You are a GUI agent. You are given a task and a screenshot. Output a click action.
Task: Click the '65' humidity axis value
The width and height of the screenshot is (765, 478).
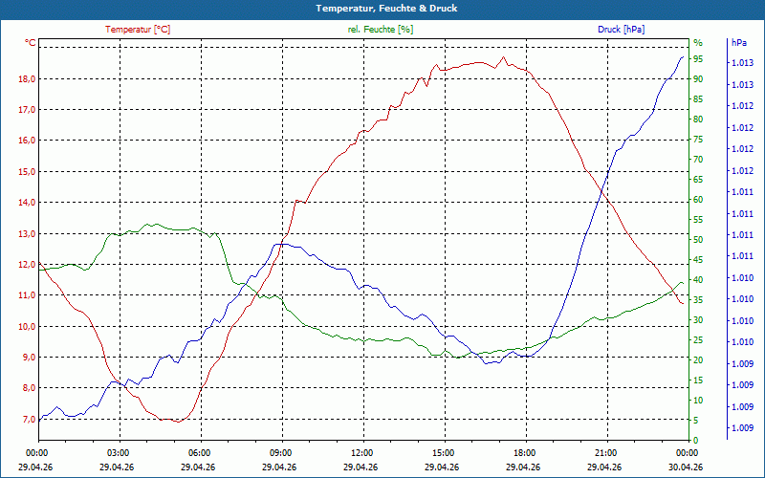[x=698, y=180]
